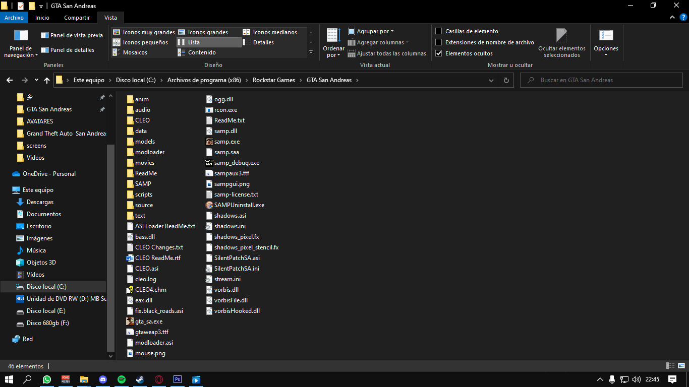Select the samp_debug.exe file icon
Image resolution: width=689 pixels, height=387 pixels.
coord(209,163)
